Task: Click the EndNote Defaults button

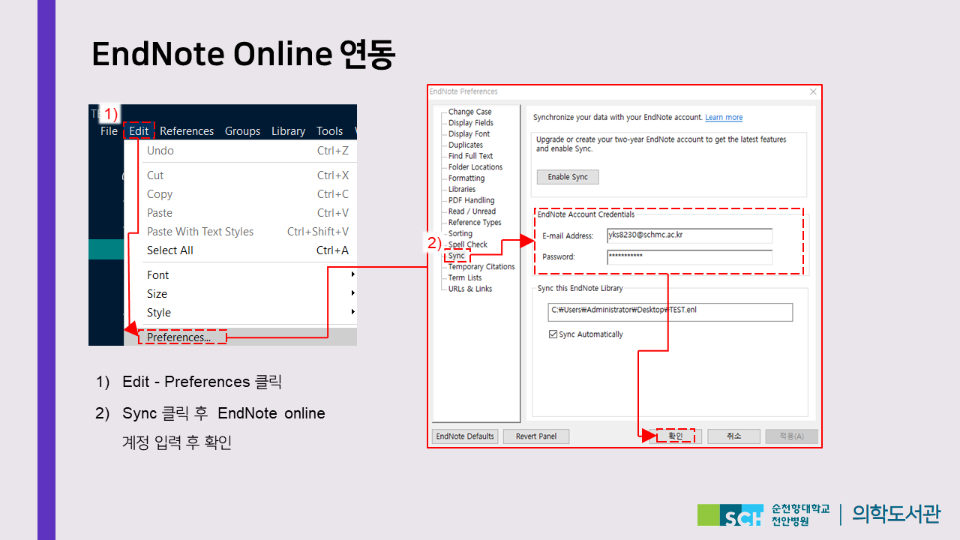Action: click(465, 436)
